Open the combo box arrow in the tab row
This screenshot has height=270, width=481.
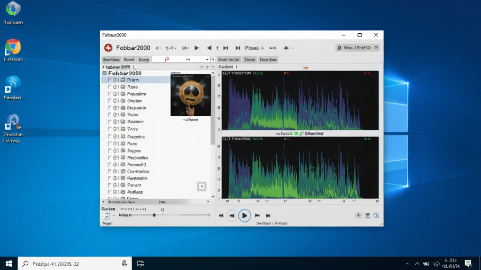click(207, 60)
